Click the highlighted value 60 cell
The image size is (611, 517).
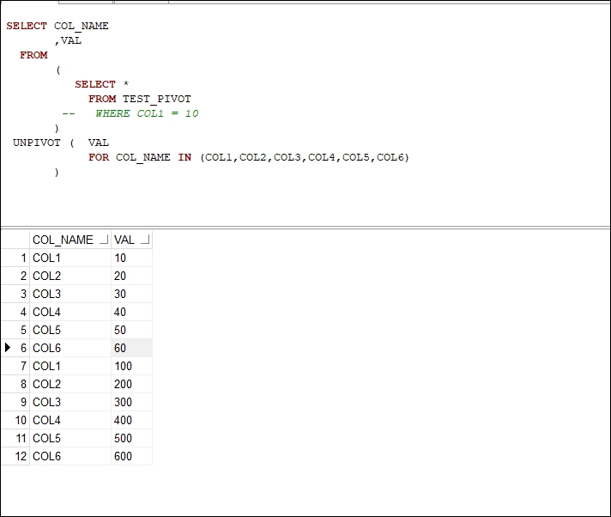(131, 348)
